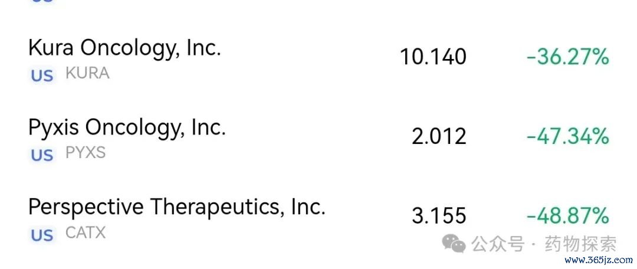637x269 pixels.
Task: Tap the partially visible US badge at top
Action: (42, 1)
